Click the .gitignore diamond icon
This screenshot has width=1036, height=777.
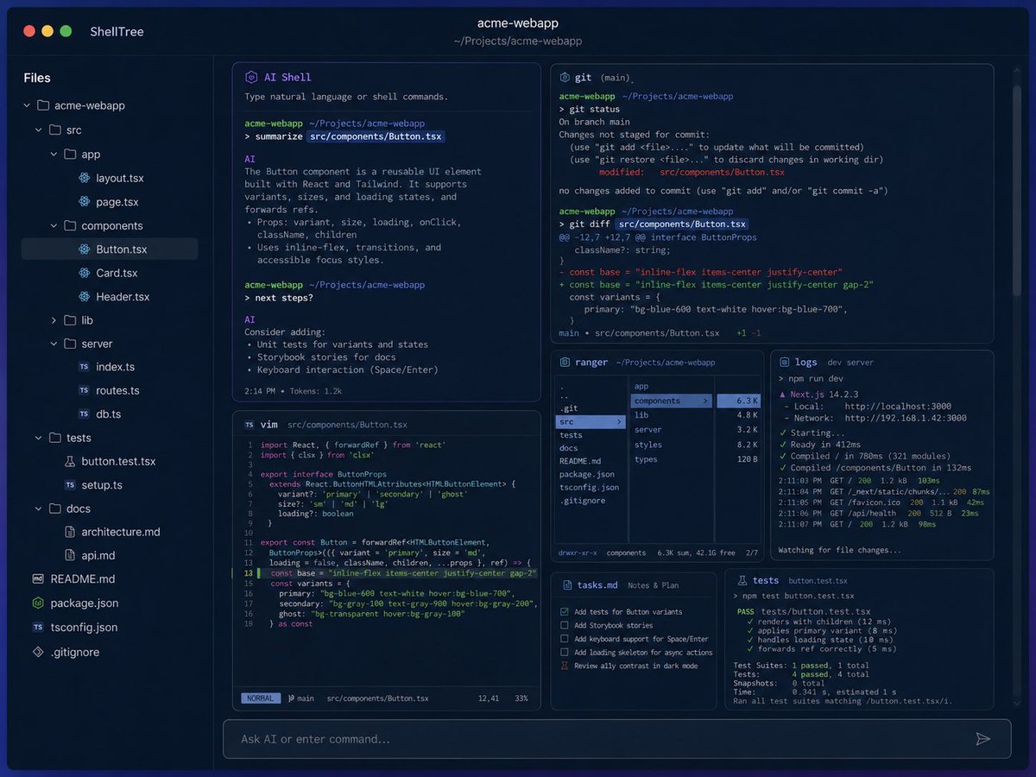click(37, 652)
